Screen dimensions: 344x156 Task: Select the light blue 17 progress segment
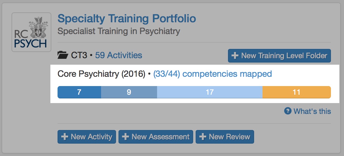(210, 92)
